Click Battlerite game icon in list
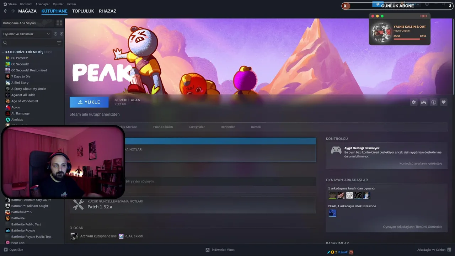This screenshot has width=455, height=256. click(x=8, y=218)
